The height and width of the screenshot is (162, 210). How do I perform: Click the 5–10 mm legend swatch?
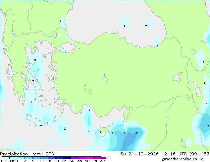click(36, 158)
